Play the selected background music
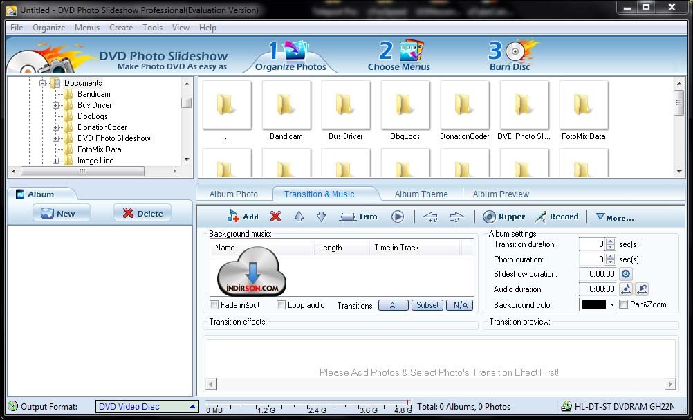This screenshot has width=693, height=420. (397, 217)
